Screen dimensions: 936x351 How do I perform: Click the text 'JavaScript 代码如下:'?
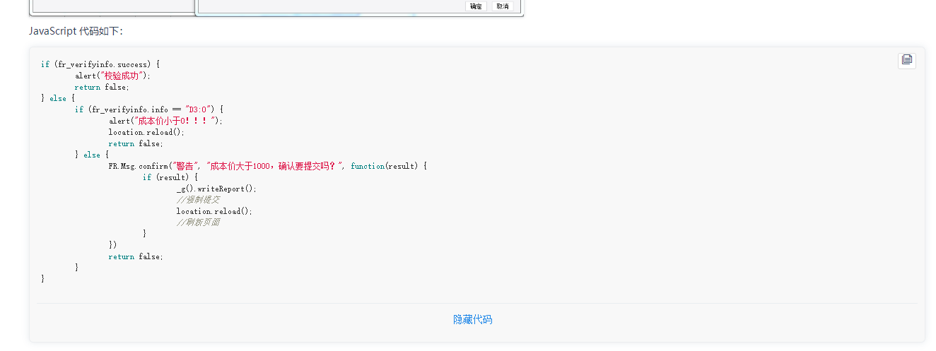(76, 31)
